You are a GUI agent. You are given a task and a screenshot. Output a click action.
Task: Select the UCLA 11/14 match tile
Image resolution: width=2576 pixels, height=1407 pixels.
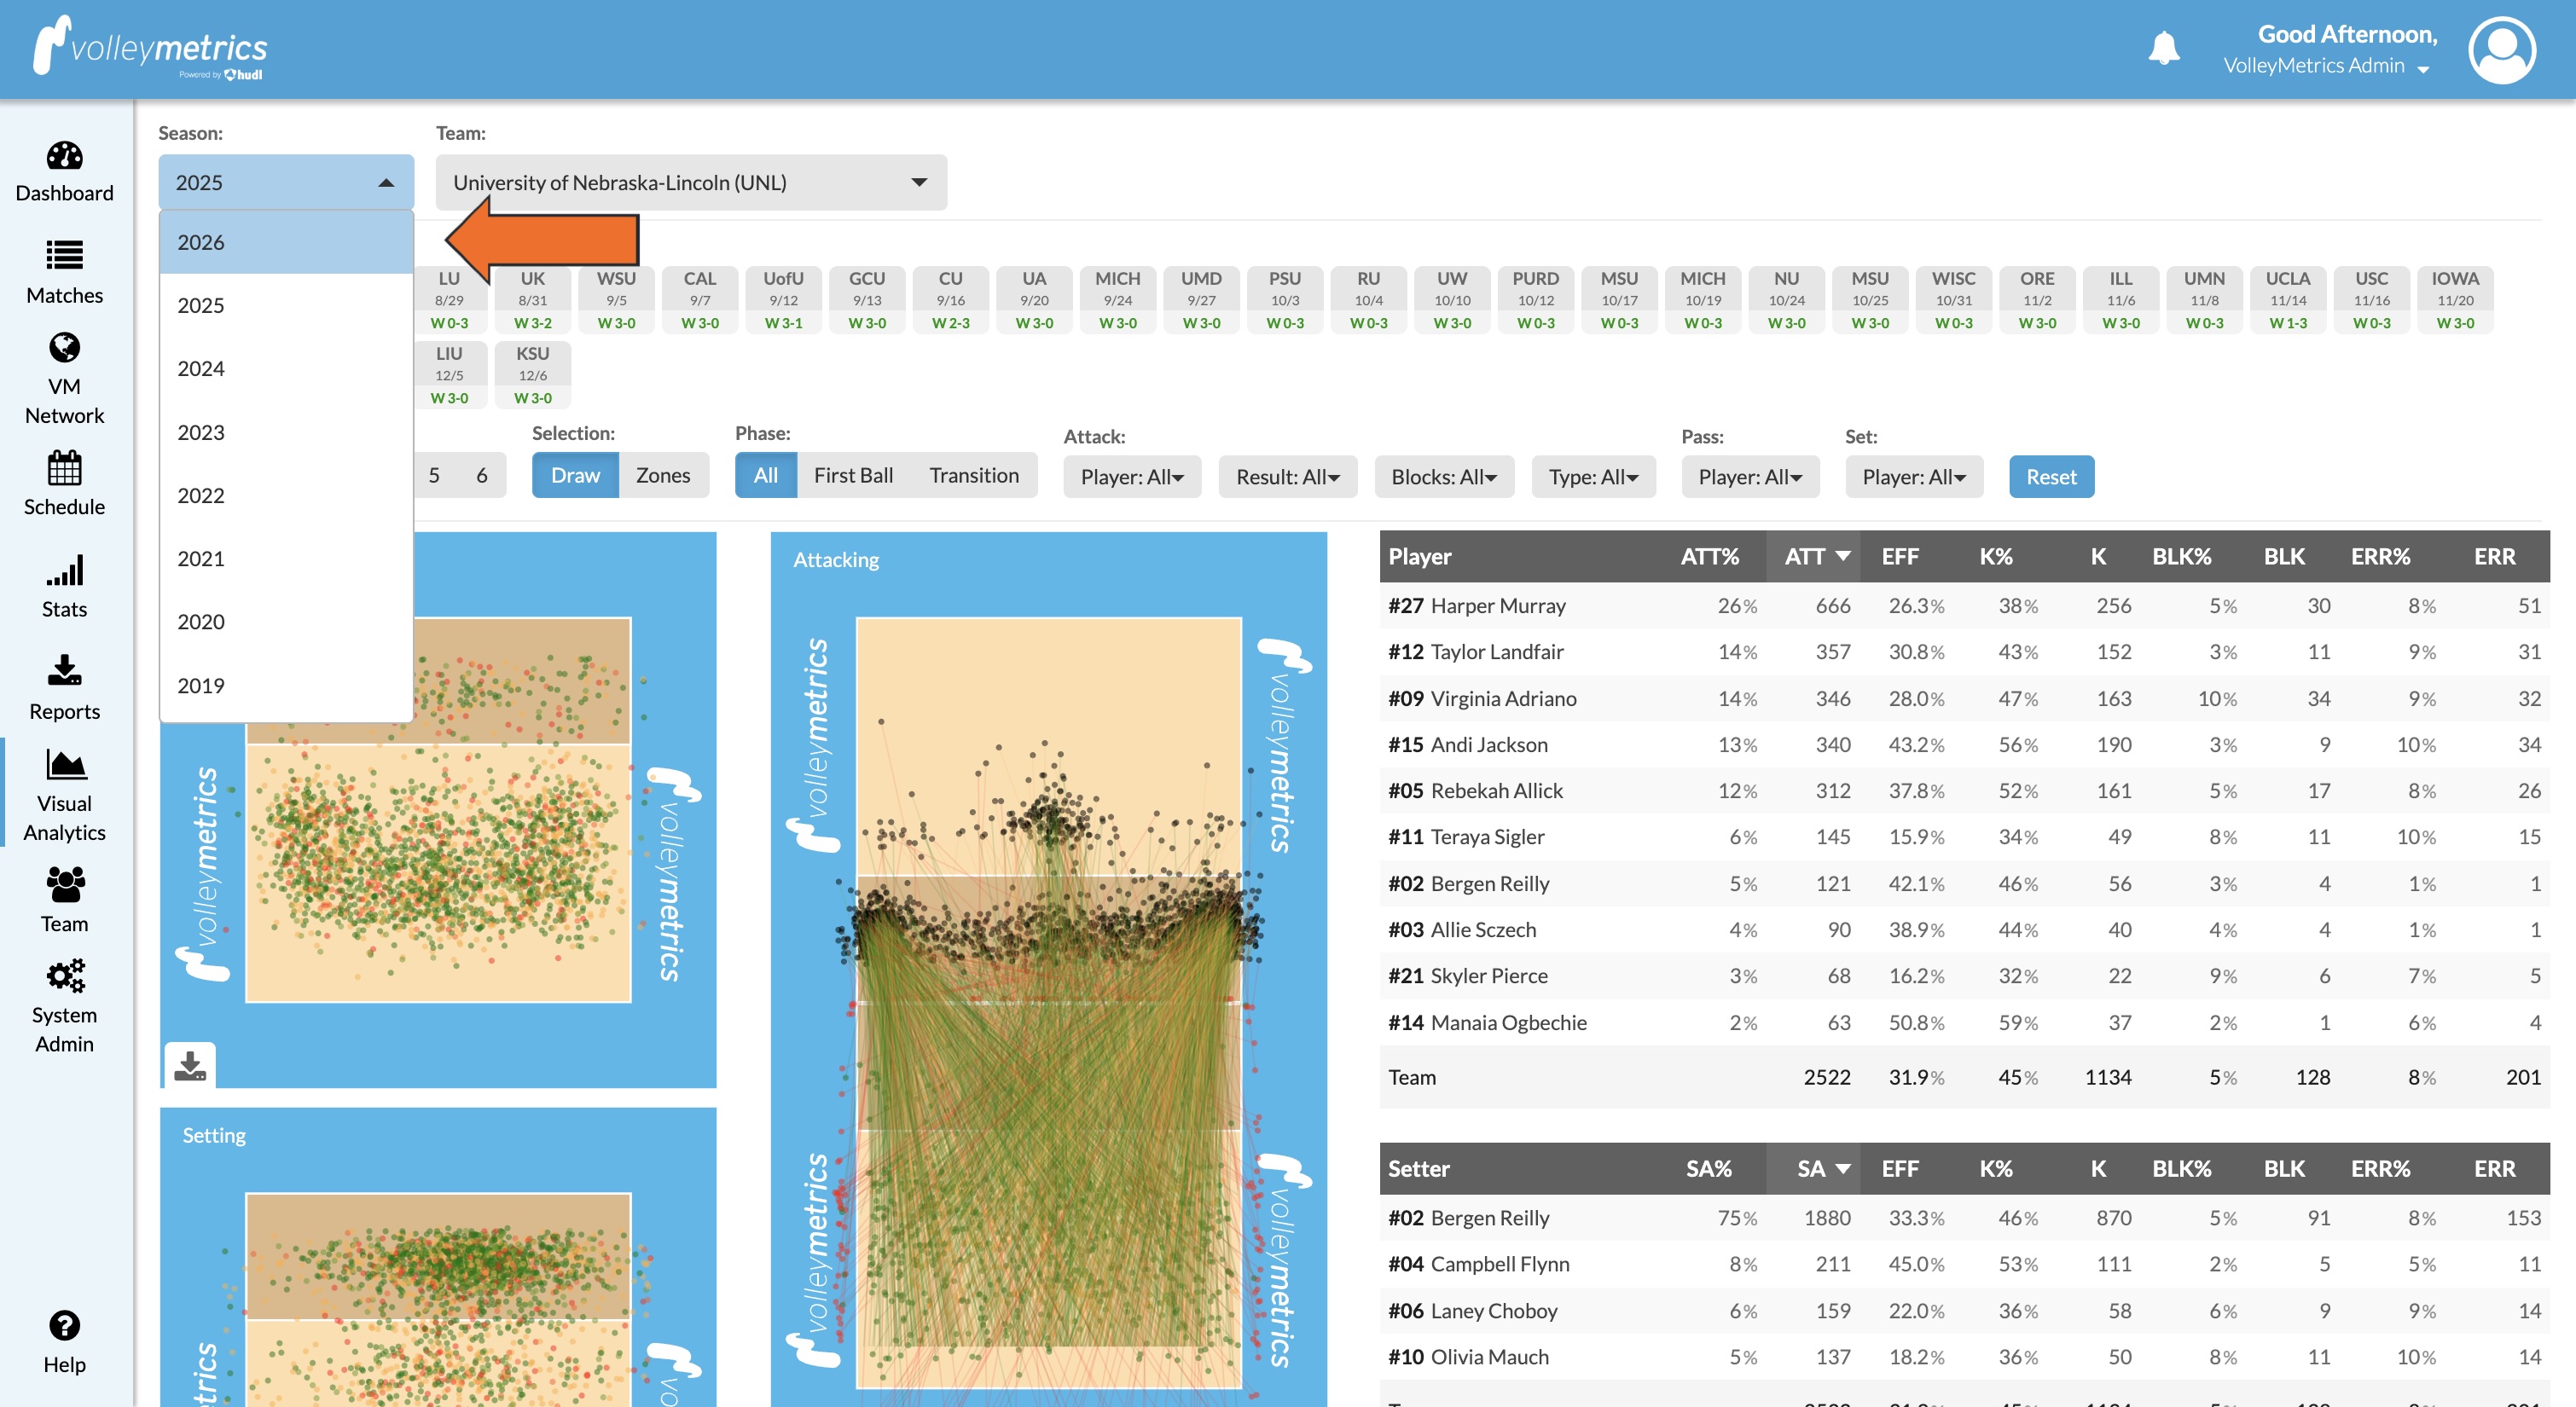coord(2288,299)
